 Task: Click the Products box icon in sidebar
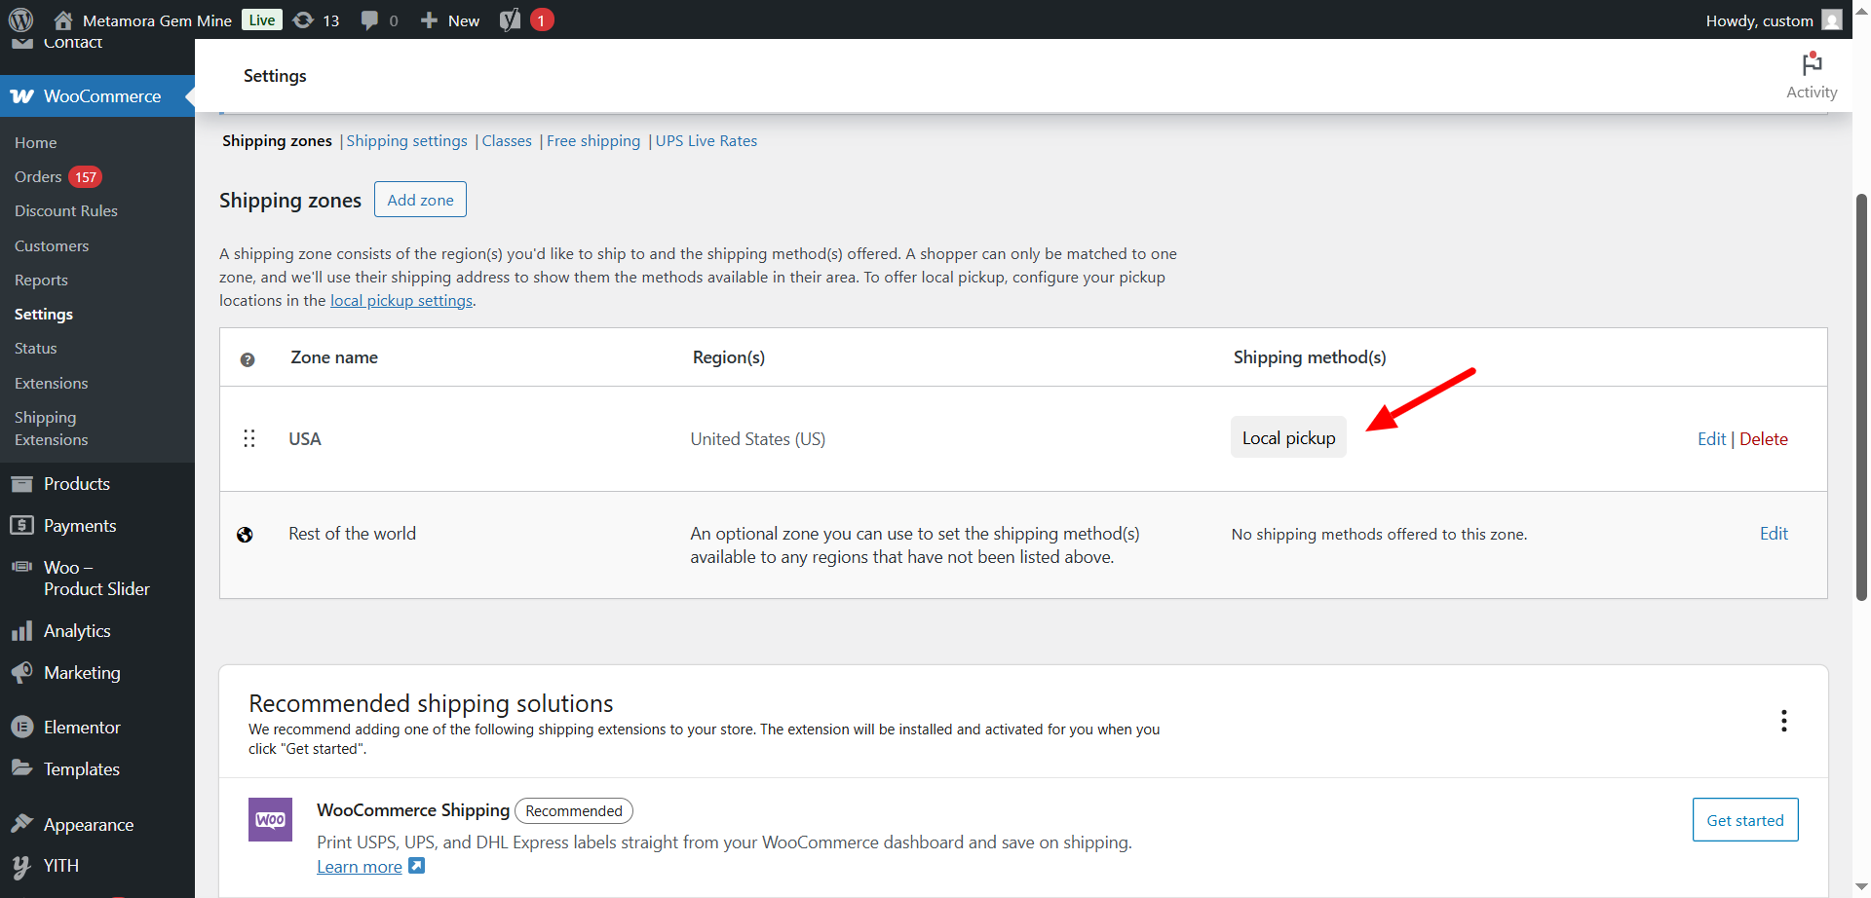[x=21, y=484]
